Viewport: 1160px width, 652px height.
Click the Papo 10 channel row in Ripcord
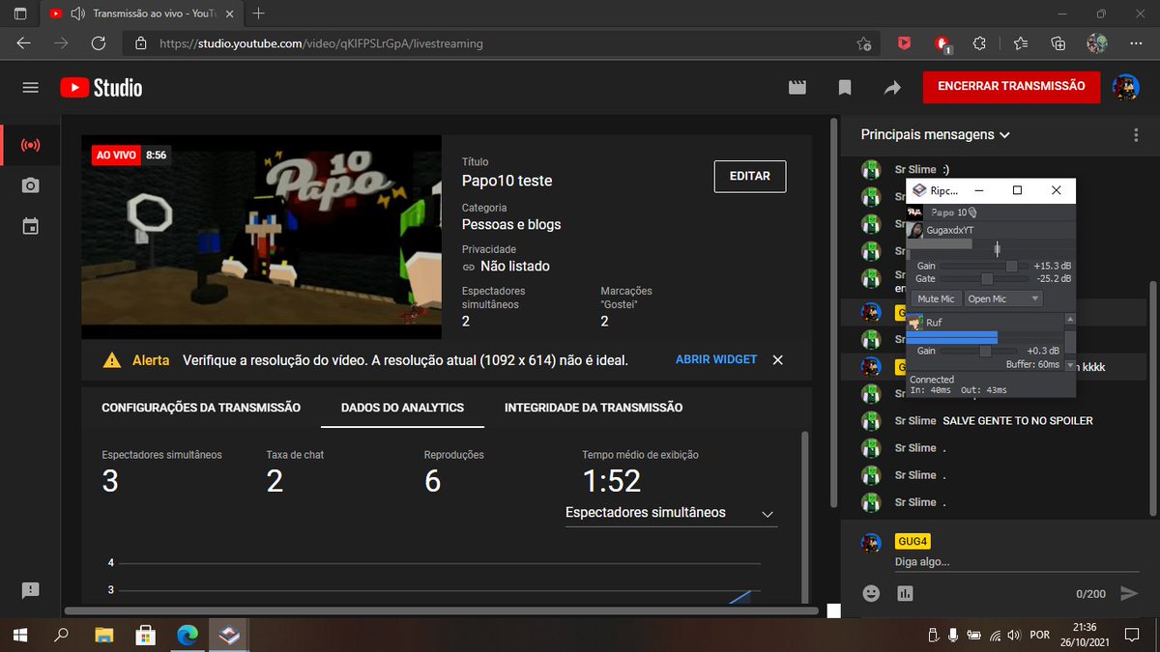point(990,212)
